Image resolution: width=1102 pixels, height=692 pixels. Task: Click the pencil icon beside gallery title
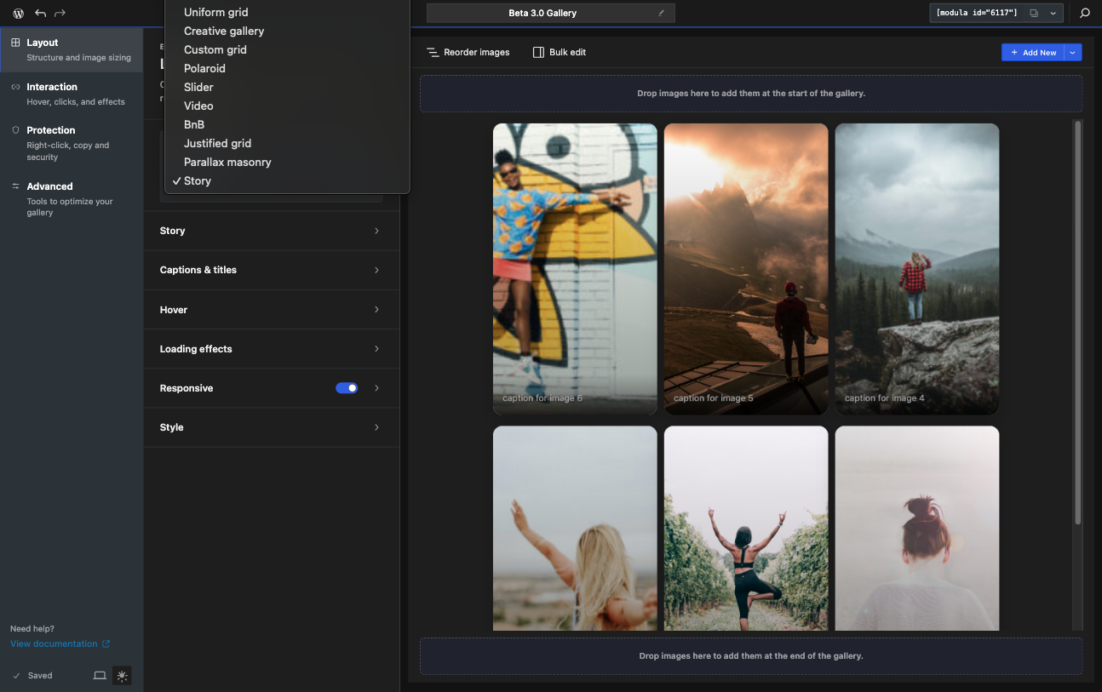[x=662, y=14]
